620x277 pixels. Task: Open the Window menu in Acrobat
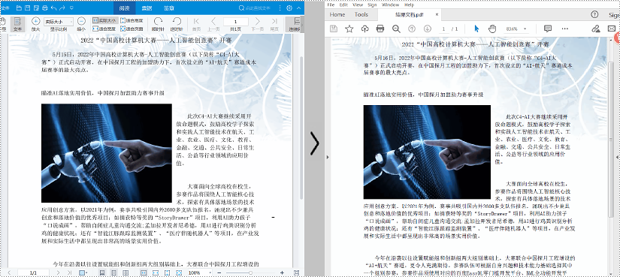coord(390,5)
